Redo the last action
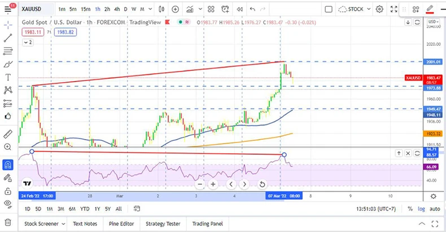 pyautogui.click(x=263, y=10)
